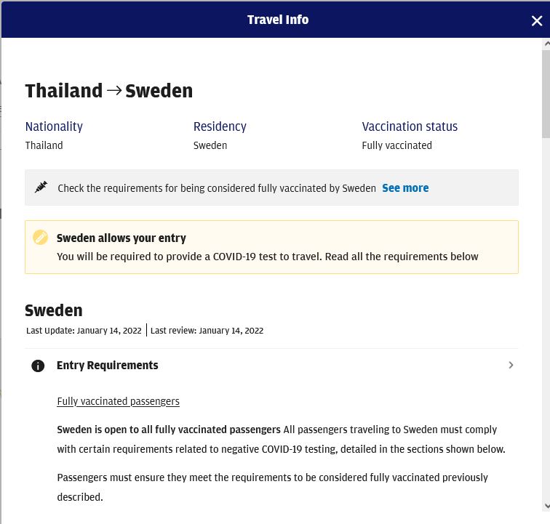
Task: Open the See more vaccination link
Action: click(x=405, y=188)
